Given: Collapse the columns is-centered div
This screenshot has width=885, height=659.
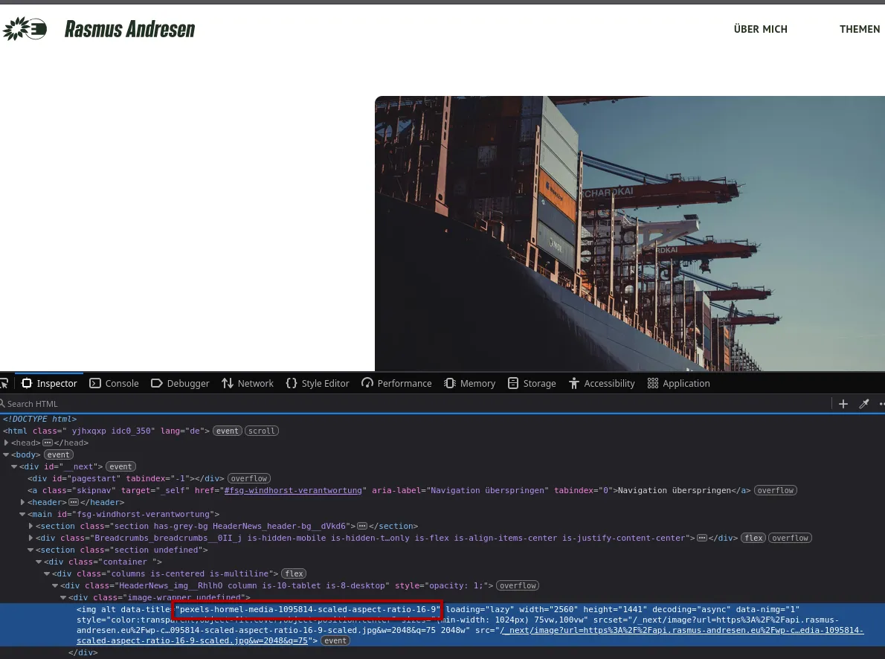Looking at the screenshot, I should [x=47, y=573].
